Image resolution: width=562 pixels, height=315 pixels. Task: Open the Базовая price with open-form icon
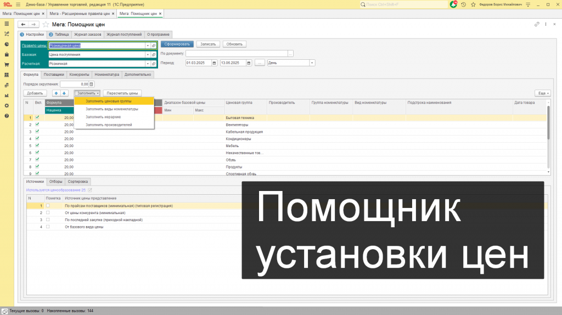point(154,55)
